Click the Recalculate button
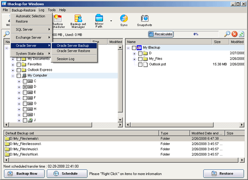248x180 pixels. tap(161, 34)
